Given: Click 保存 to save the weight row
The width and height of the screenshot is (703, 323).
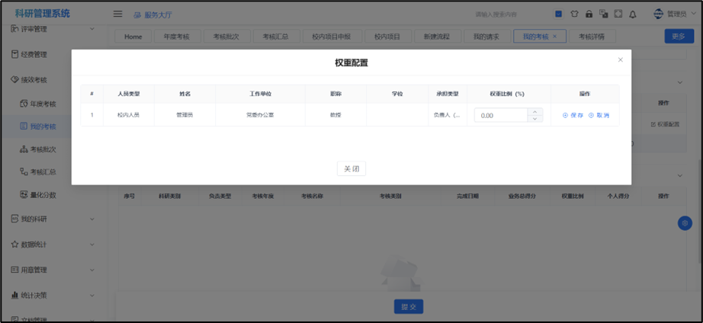Looking at the screenshot, I should pos(573,115).
